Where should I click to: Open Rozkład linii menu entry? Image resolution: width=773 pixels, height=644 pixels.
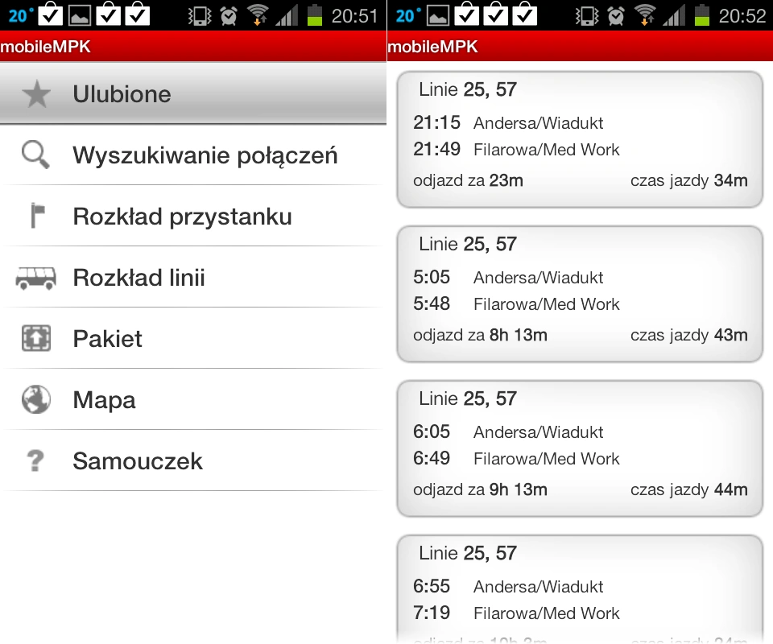pyautogui.click(x=193, y=278)
